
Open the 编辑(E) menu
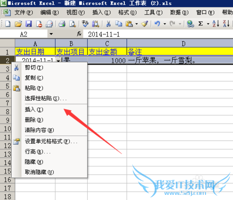pos(49,13)
